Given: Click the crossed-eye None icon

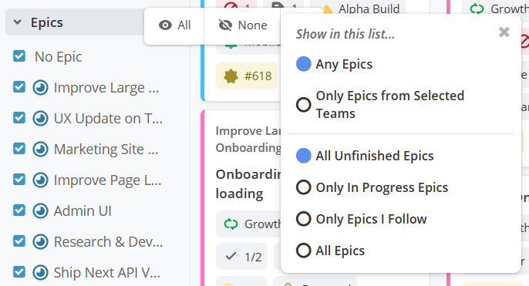Looking at the screenshot, I should coord(225,25).
